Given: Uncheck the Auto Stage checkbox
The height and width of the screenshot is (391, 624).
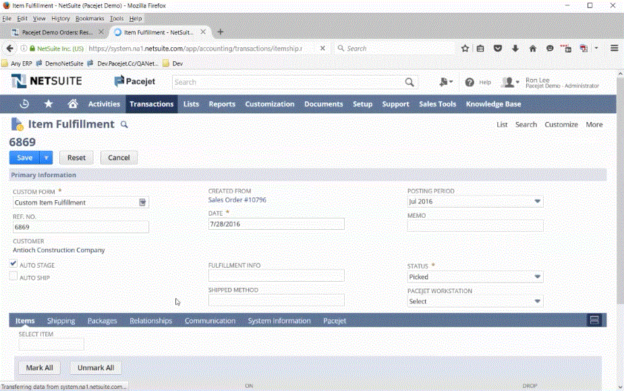Looking at the screenshot, I should click(x=13, y=264).
